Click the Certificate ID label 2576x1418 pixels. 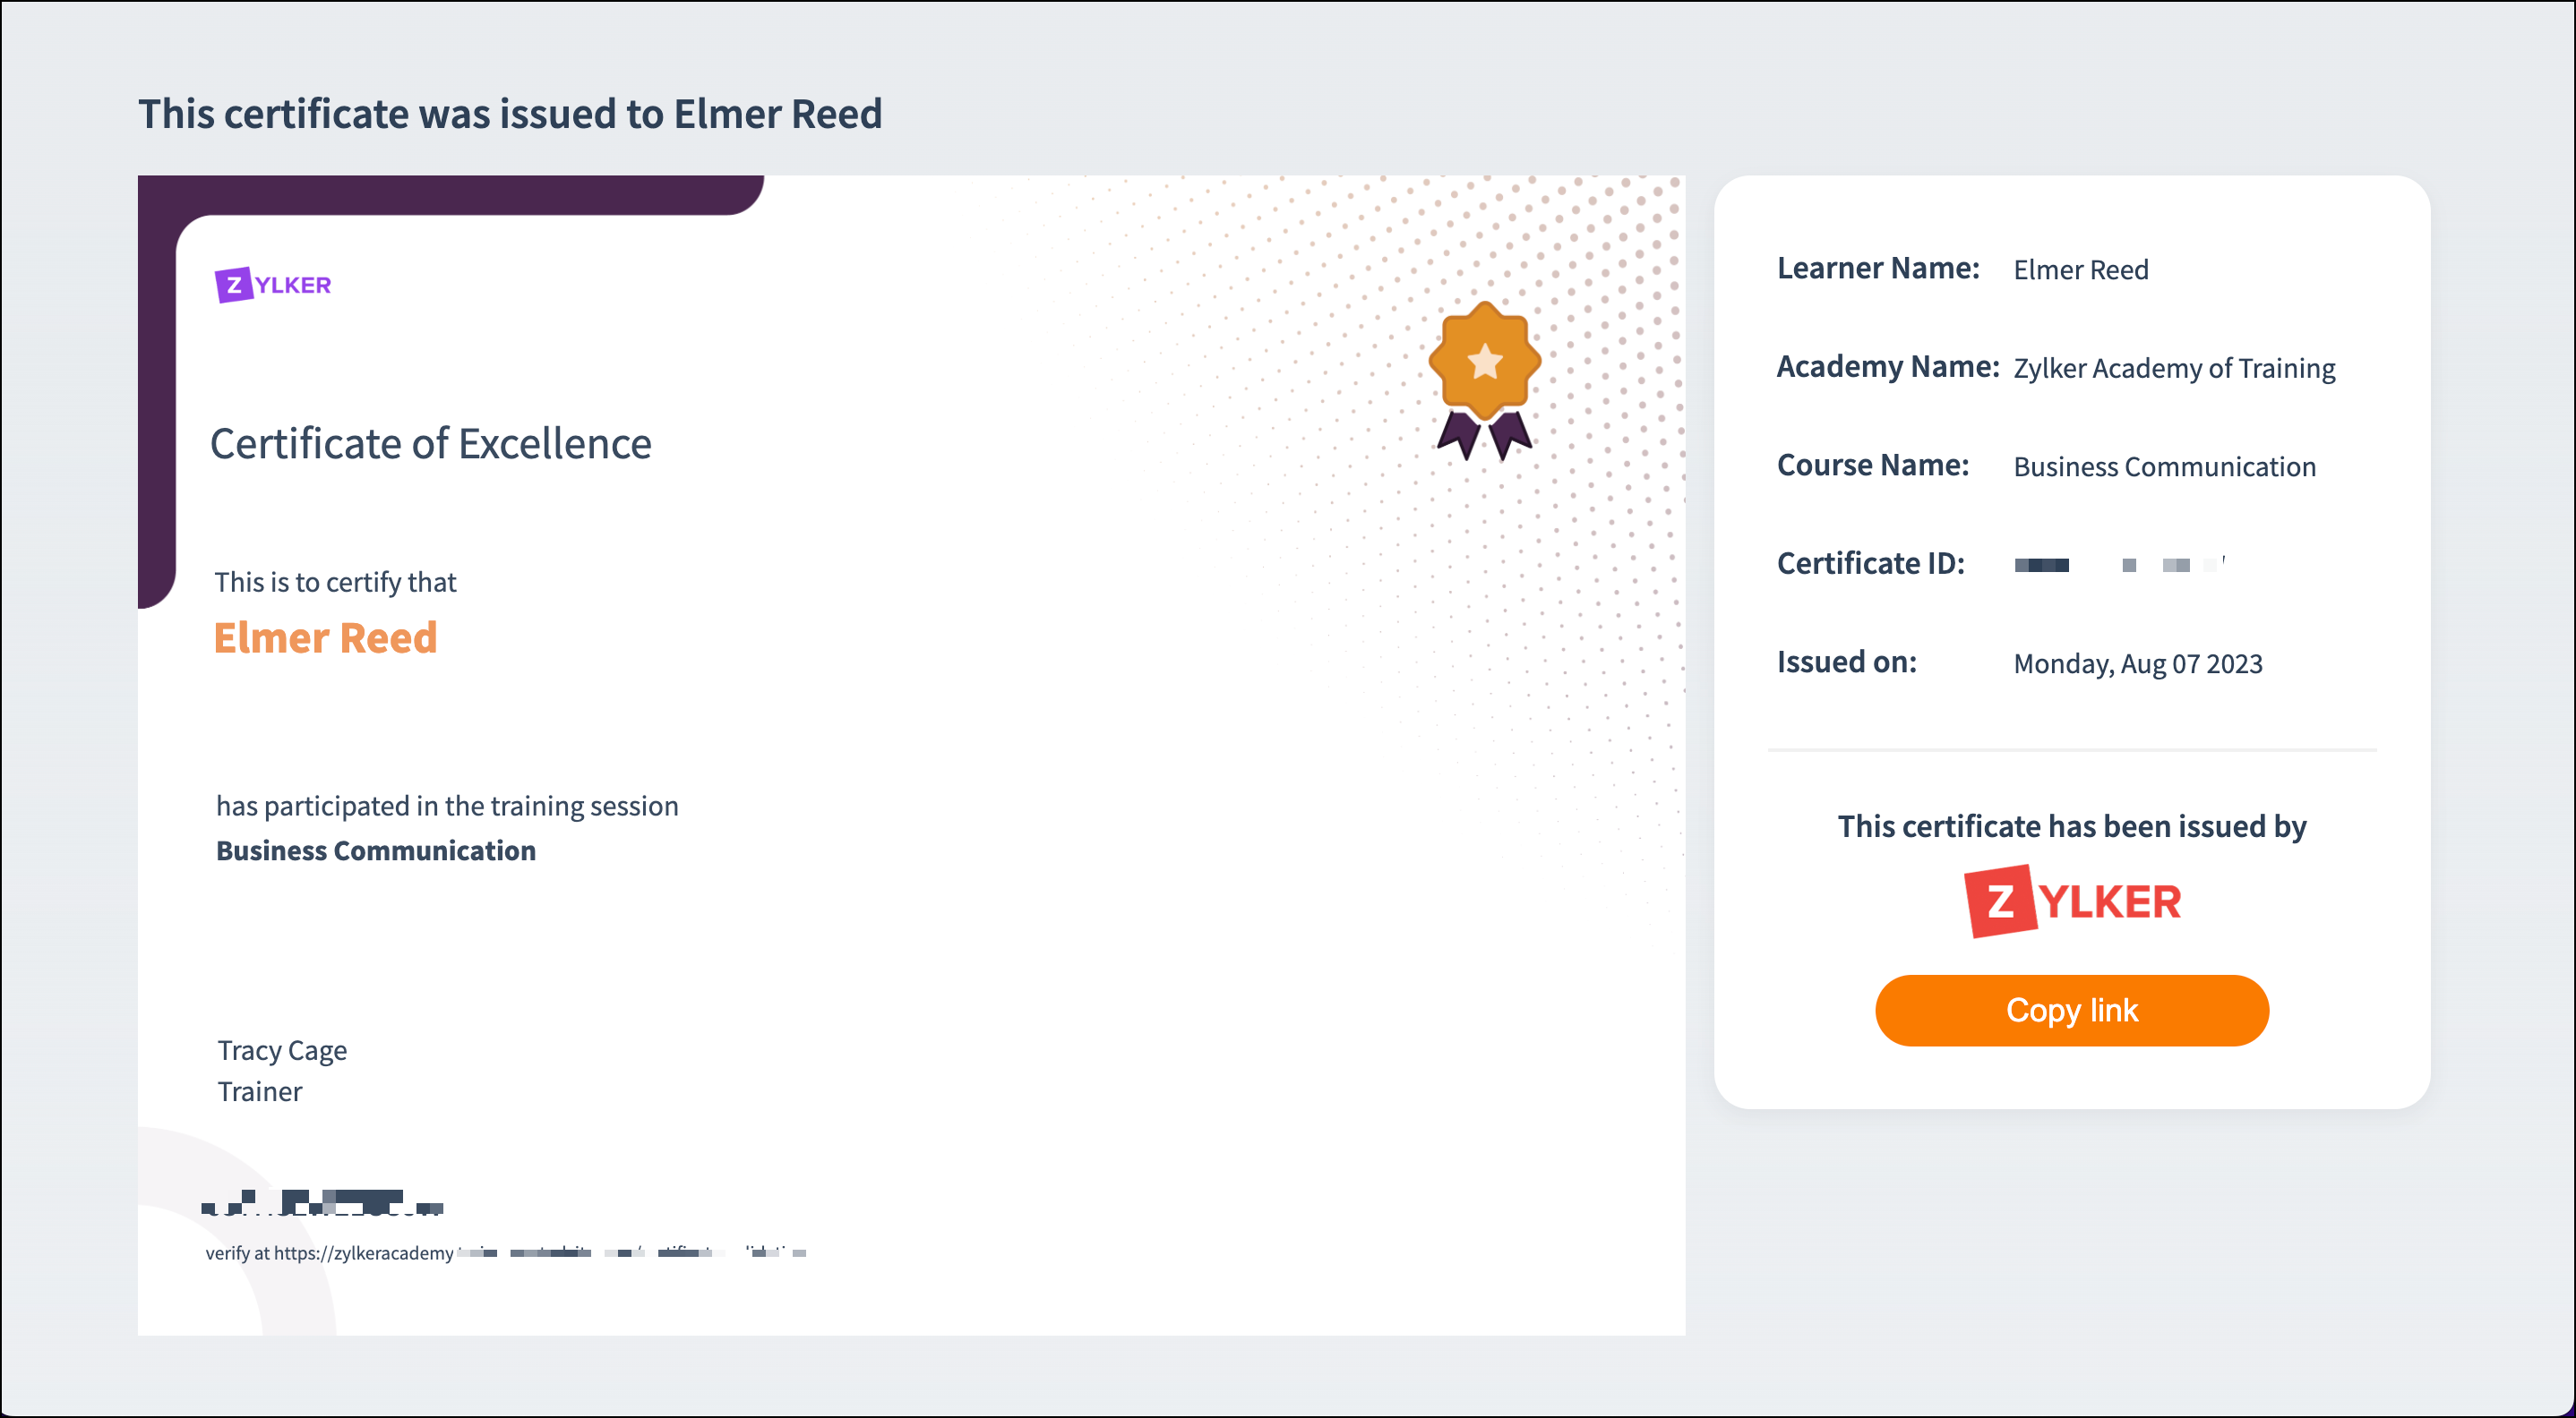click(1870, 564)
